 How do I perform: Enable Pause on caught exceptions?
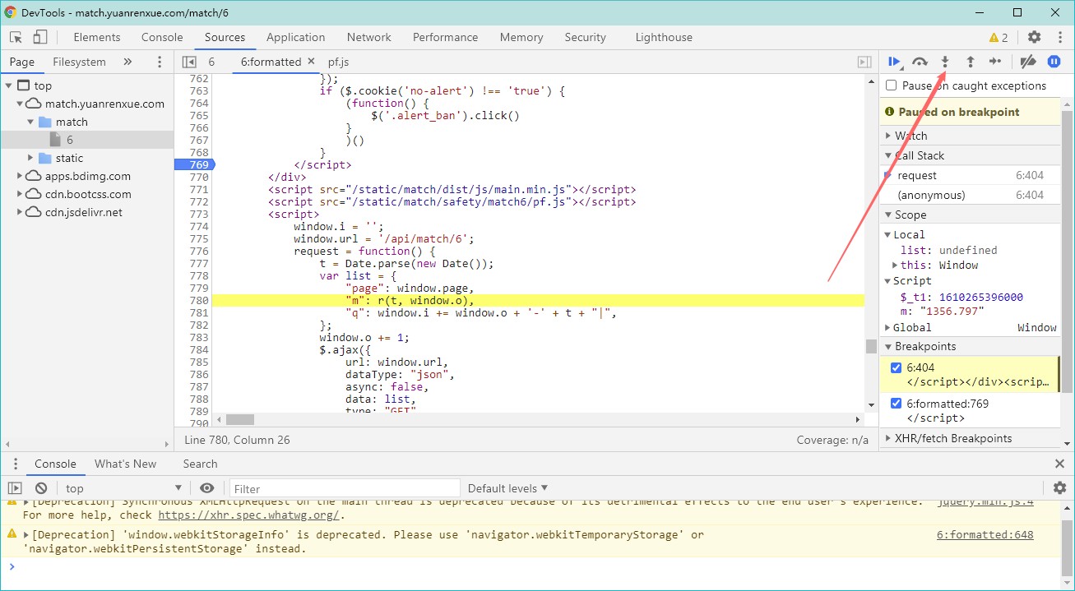click(x=892, y=85)
